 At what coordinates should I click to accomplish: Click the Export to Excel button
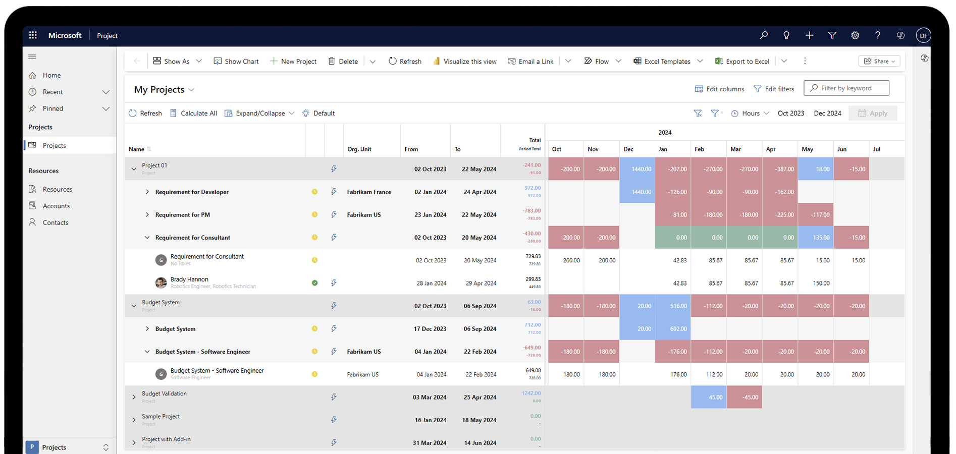[742, 61]
